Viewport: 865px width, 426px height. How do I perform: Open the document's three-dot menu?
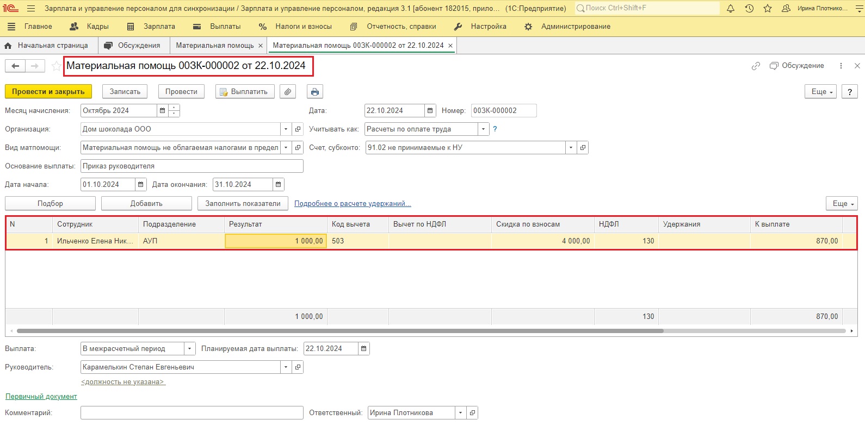click(841, 66)
